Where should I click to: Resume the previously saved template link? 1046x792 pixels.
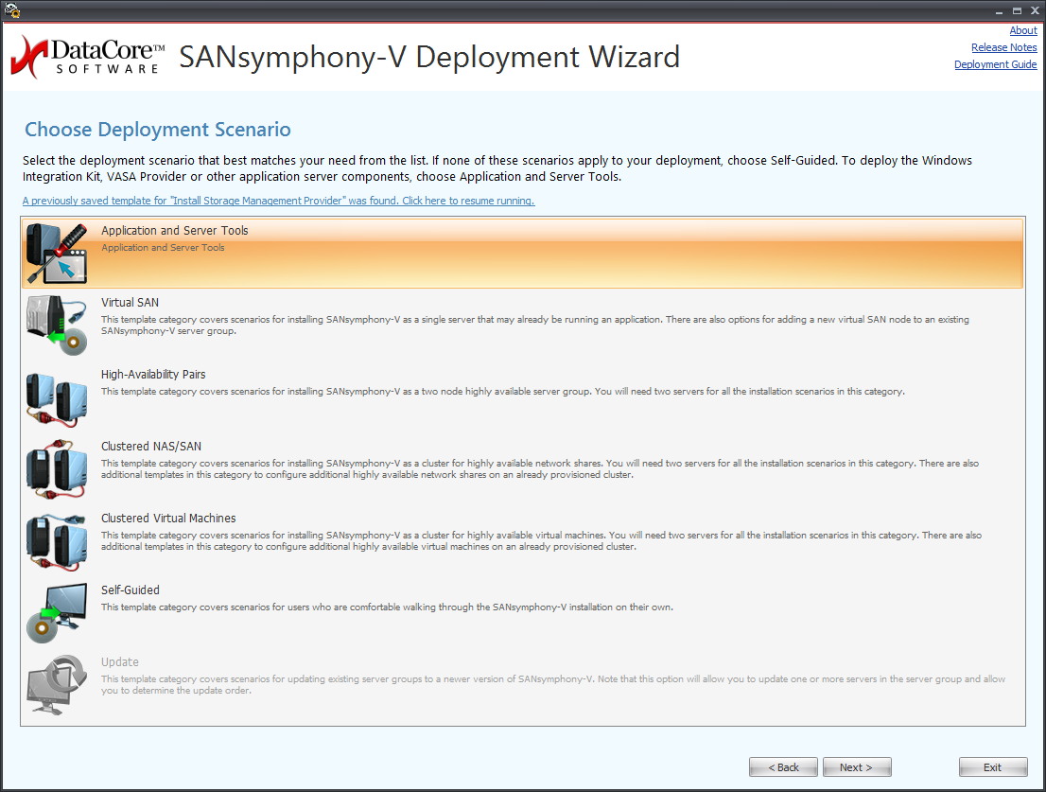(x=278, y=201)
